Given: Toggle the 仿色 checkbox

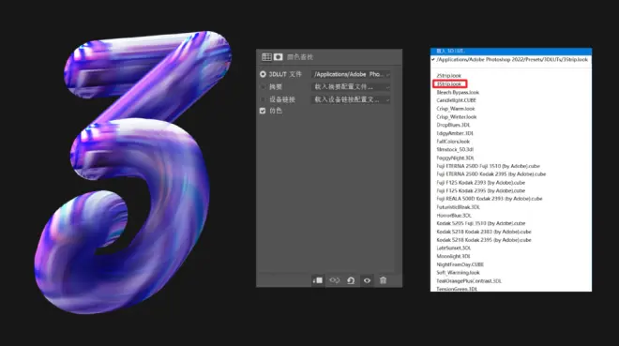Looking at the screenshot, I should coord(263,111).
